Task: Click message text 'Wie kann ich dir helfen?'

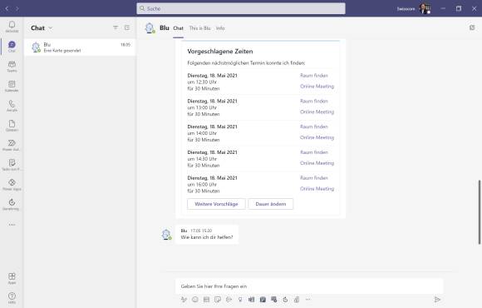Action: click(207, 237)
